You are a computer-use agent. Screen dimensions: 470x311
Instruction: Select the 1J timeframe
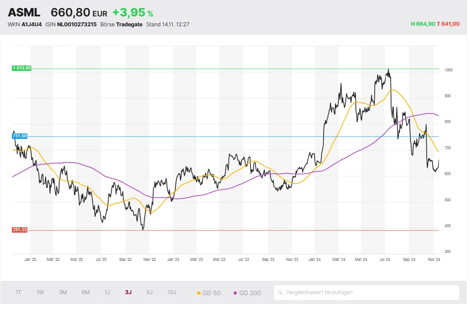pyautogui.click(x=108, y=293)
